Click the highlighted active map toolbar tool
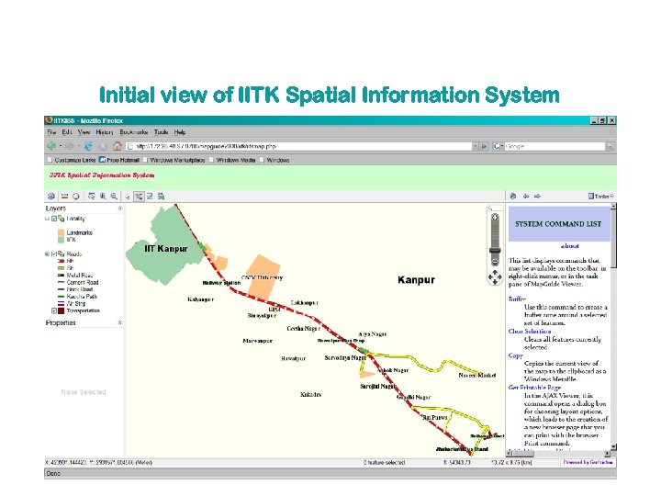Screen dimensions: 661x496 (x=139, y=197)
